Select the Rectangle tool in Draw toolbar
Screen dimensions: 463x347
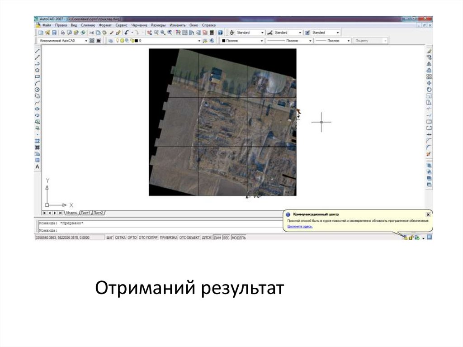tap(38, 77)
